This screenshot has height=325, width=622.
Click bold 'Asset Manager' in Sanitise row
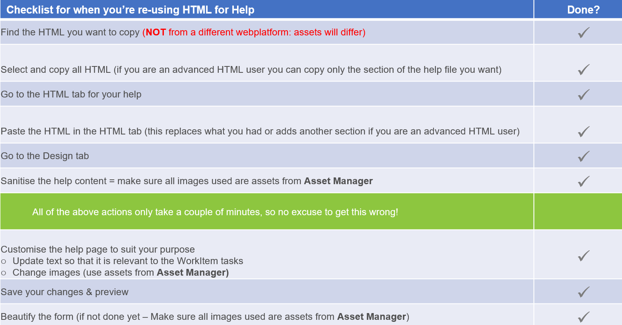[338, 181]
